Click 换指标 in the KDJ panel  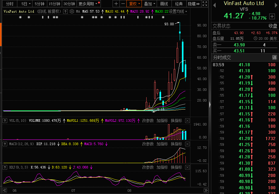(x=176, y=167)
